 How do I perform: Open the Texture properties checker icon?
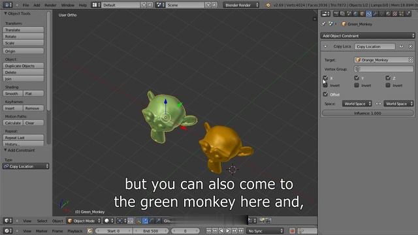(x=395, y=14)
